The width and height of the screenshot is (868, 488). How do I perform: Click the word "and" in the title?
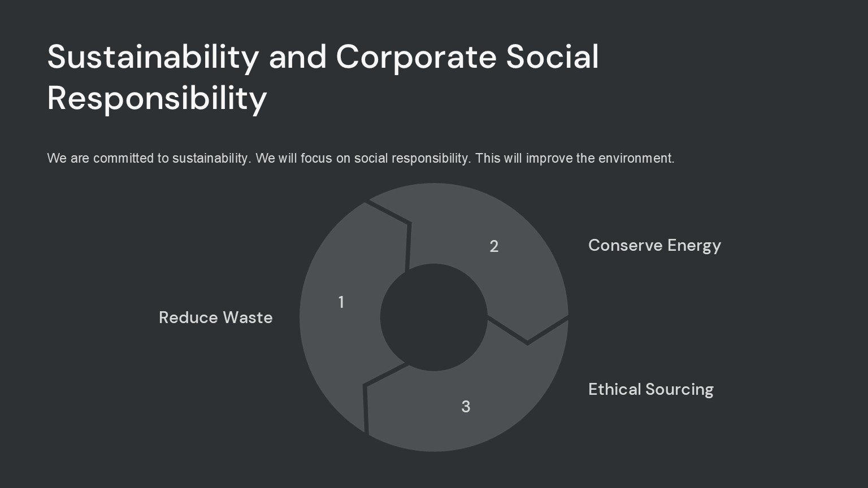[x=298, y=56]
